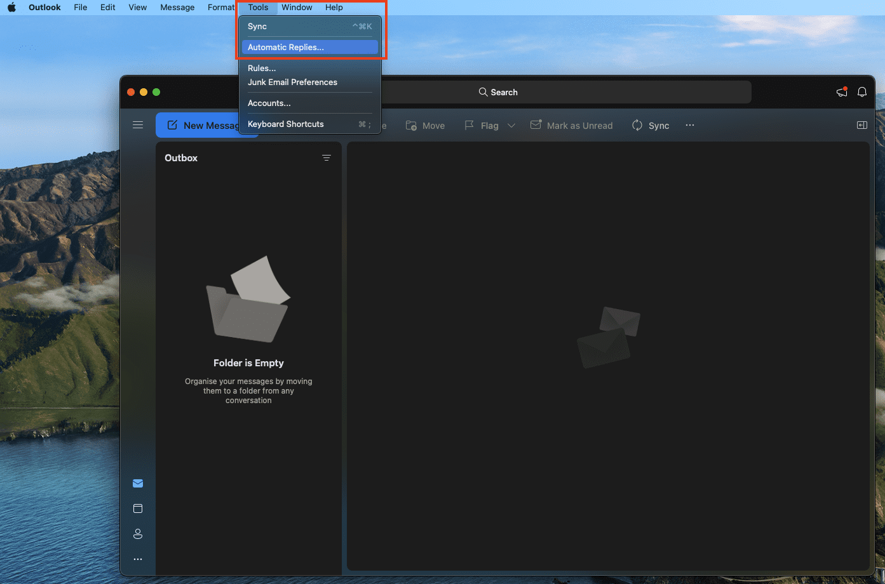This screenshot has height=584, width=885.
Task: Open the Window menu
Action: pyautogui.click(x=297, y=8)
